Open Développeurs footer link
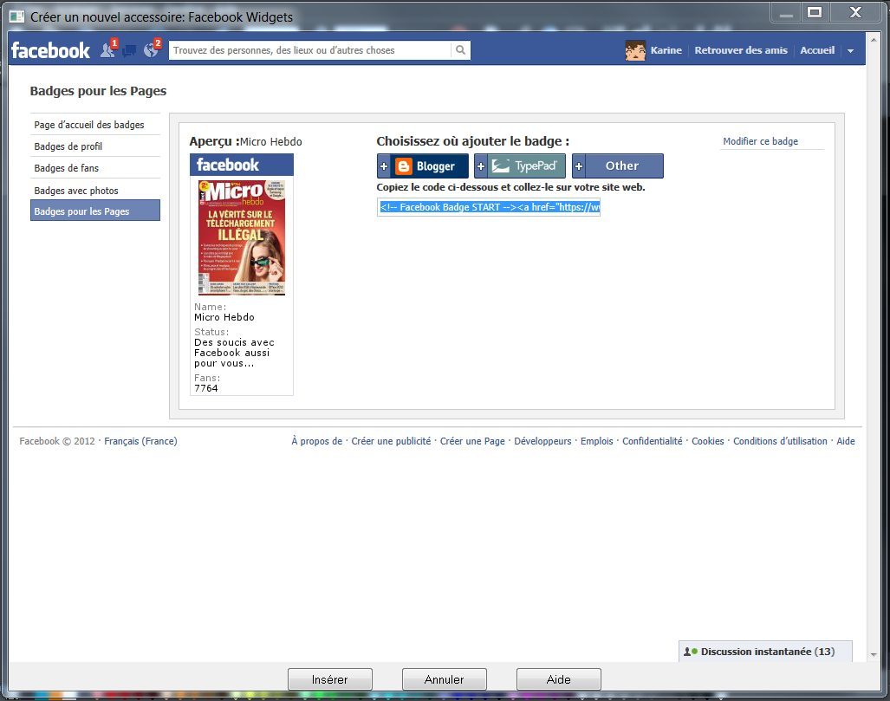The image size is (890, 701). [542, 441]
